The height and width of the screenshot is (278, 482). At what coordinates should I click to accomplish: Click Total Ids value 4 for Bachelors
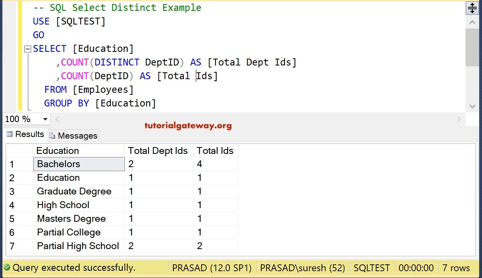pos(216,164)
